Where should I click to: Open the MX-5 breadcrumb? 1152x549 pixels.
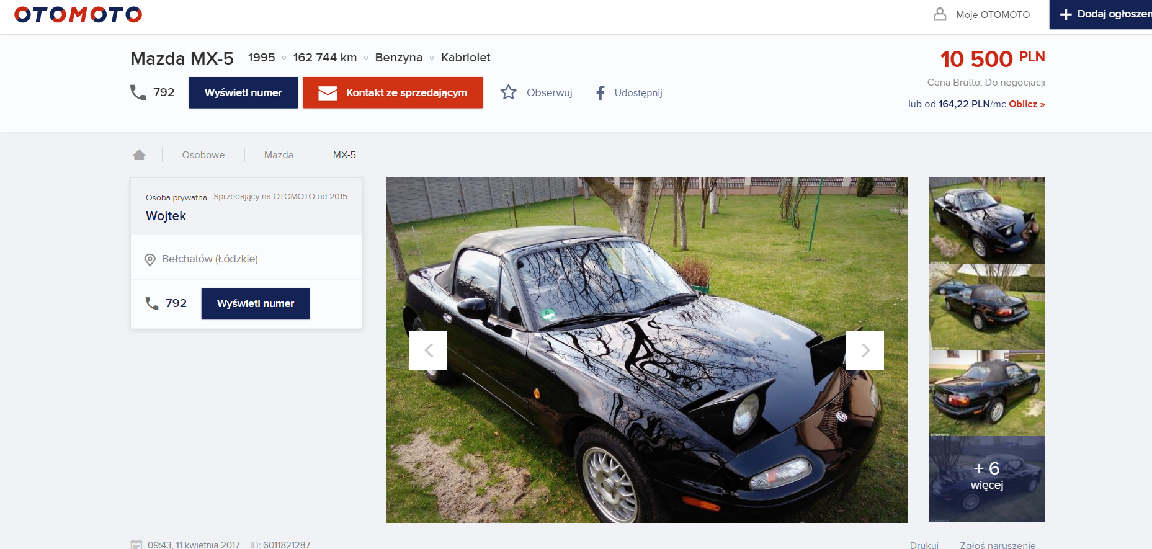coord(344,155)
